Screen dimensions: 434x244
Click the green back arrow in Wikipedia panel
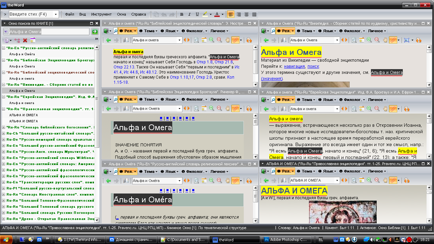(x=266, y=40)
